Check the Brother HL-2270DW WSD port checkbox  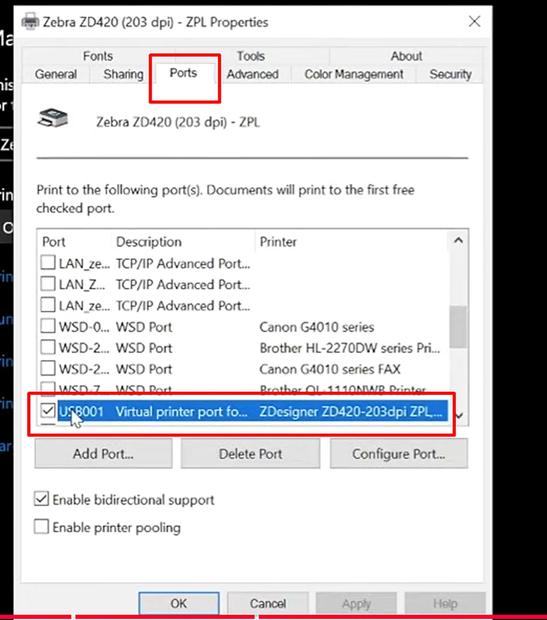[x=48, y=347]
